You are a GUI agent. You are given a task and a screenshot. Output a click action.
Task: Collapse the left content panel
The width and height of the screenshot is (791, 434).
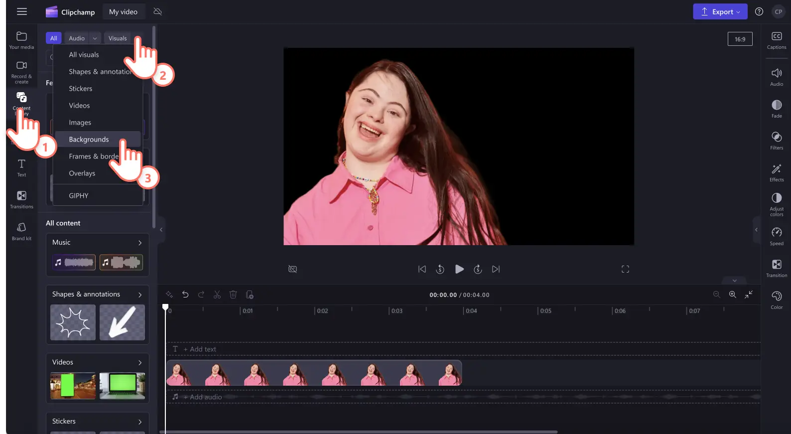(x=161, y=230)
